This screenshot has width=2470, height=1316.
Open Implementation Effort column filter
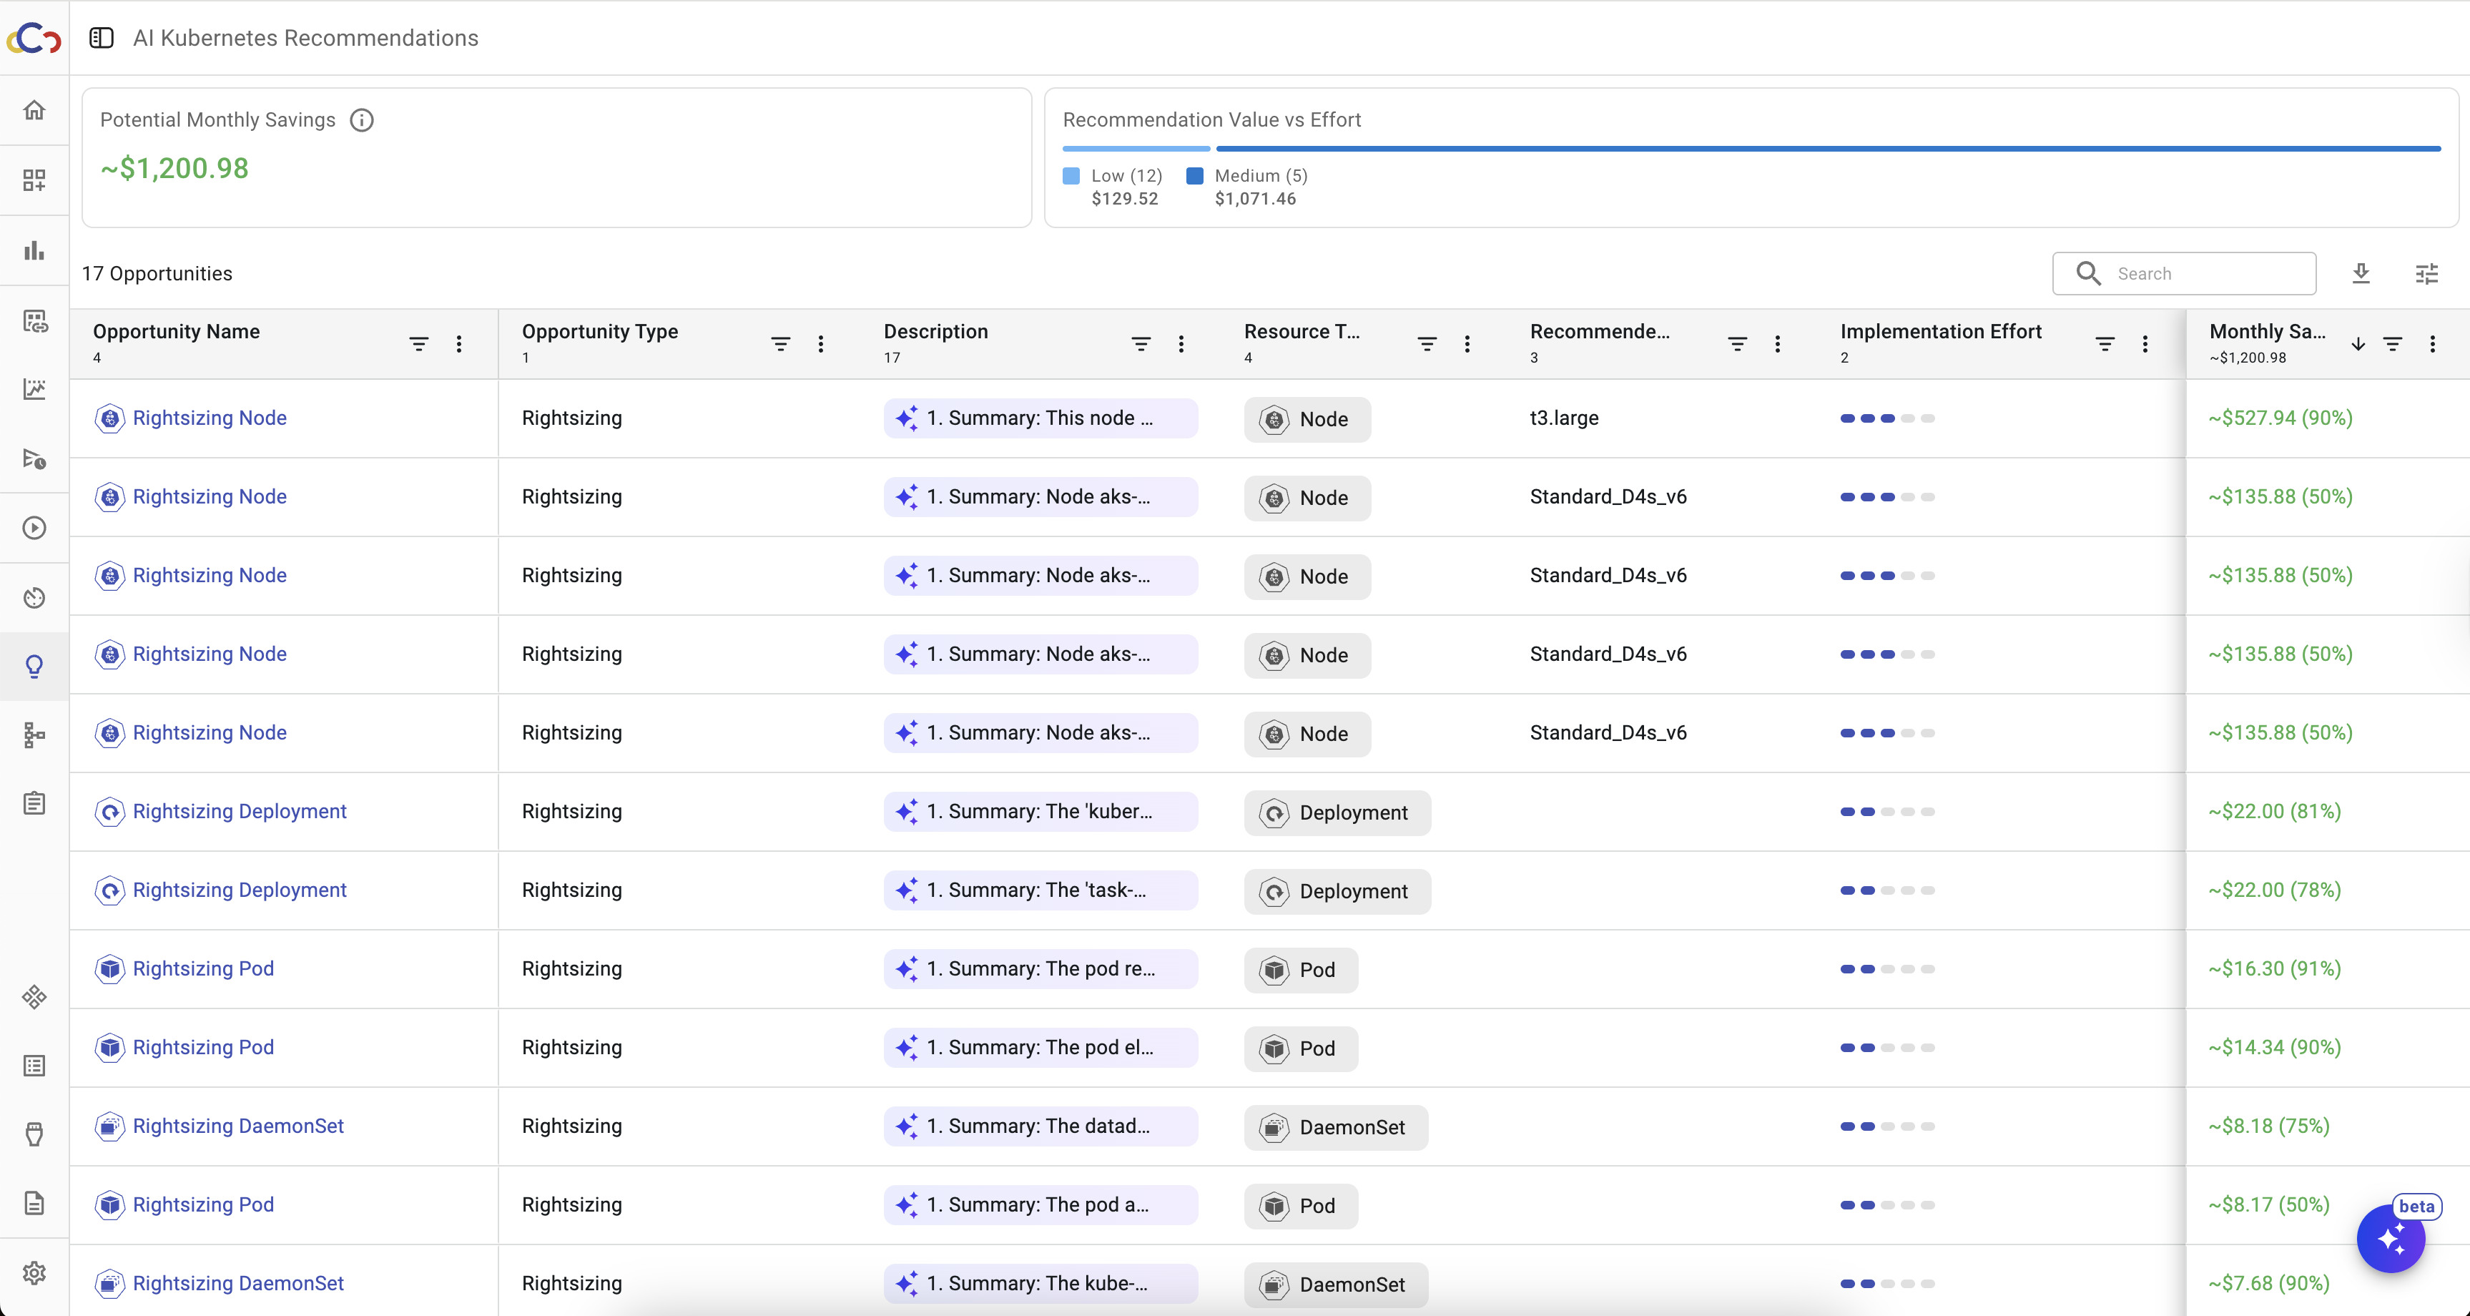point(2105,343)
